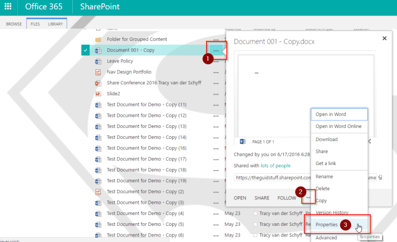Screen dimensions: 397x242
Task: Close the Document 001 - Copy callout
Action: coord(384,38)
